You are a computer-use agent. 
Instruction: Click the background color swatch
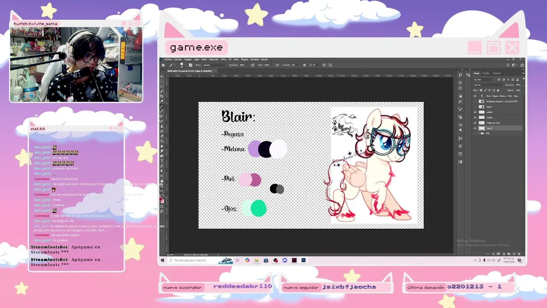(163, 202)
